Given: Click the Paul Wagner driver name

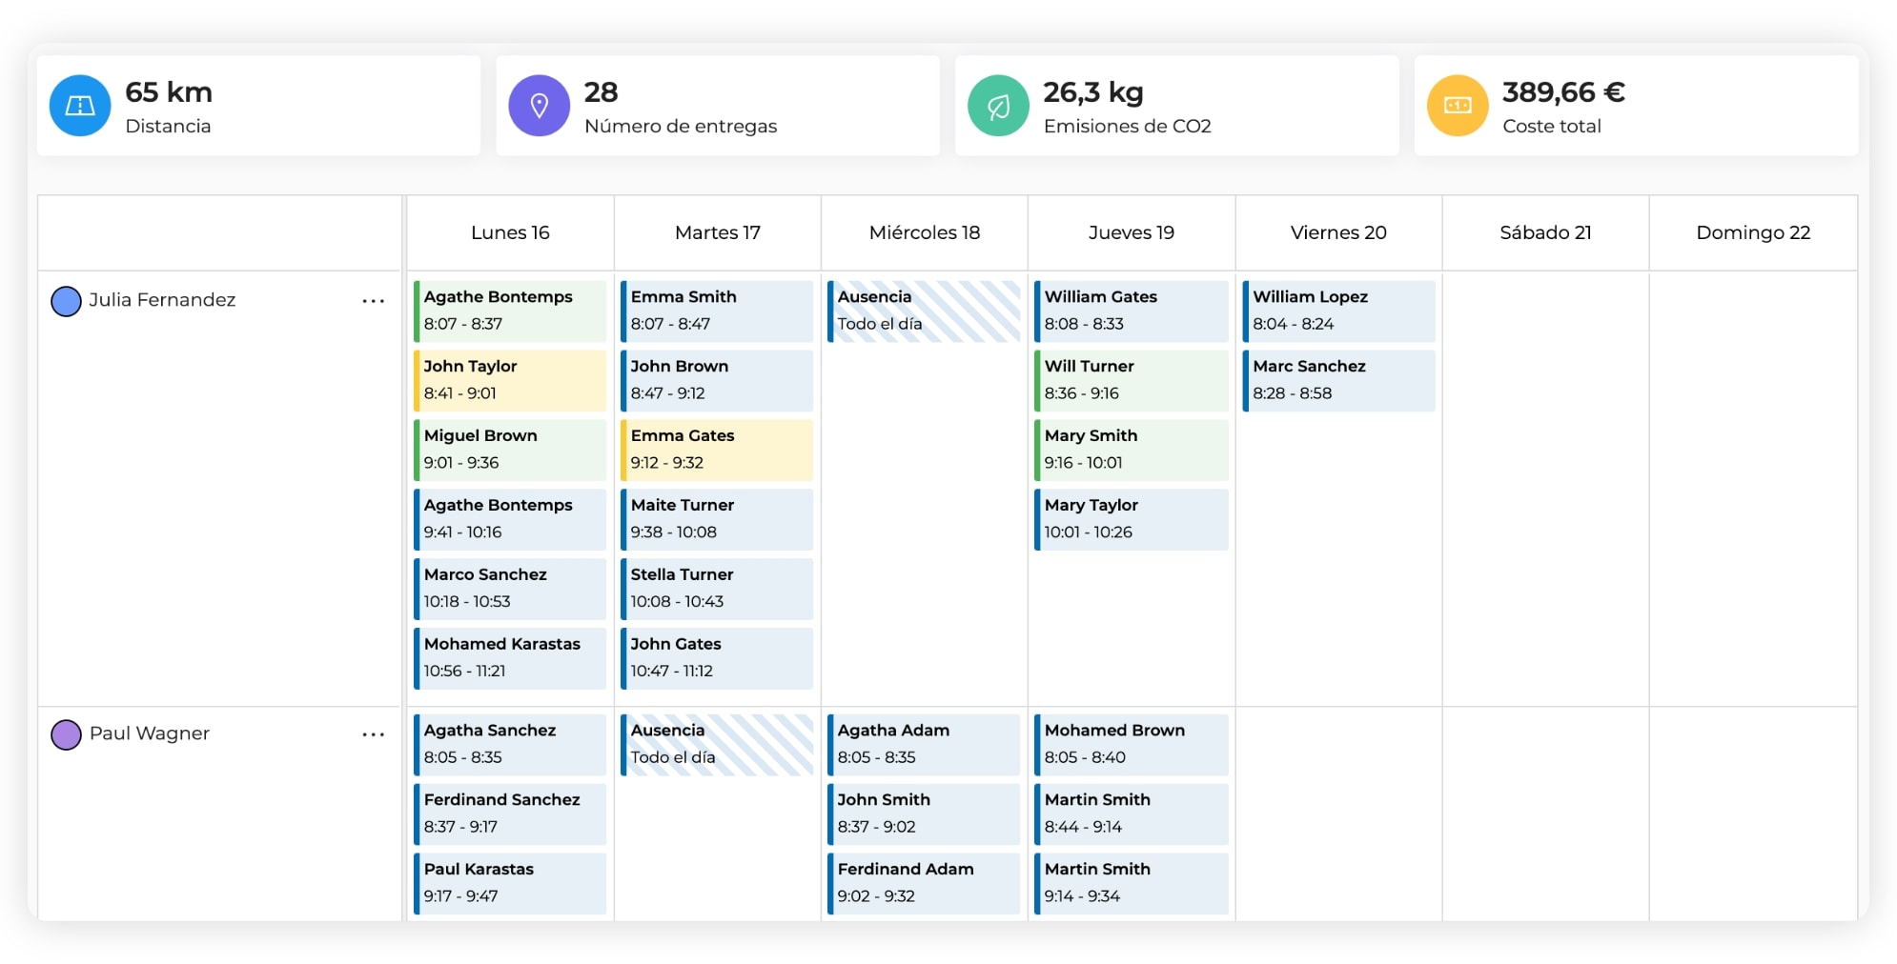Looking at the screenshot, I should [150, 733].
